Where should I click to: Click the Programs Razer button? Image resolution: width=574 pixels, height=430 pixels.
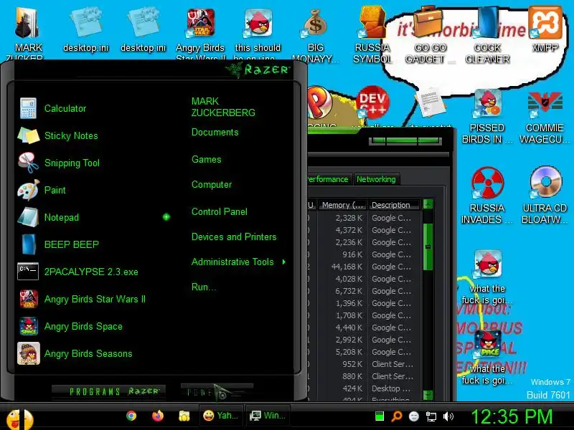[x=108, y=391]
